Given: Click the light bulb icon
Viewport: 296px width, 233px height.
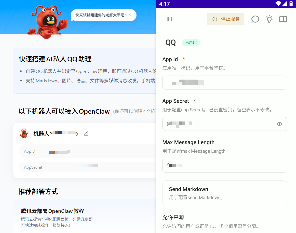Looking at the screenshot, I should (x=269, y=19).
